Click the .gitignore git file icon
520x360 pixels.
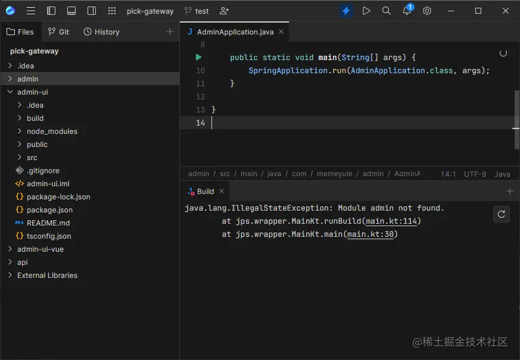pyautogui.click(x=20, y=170)
